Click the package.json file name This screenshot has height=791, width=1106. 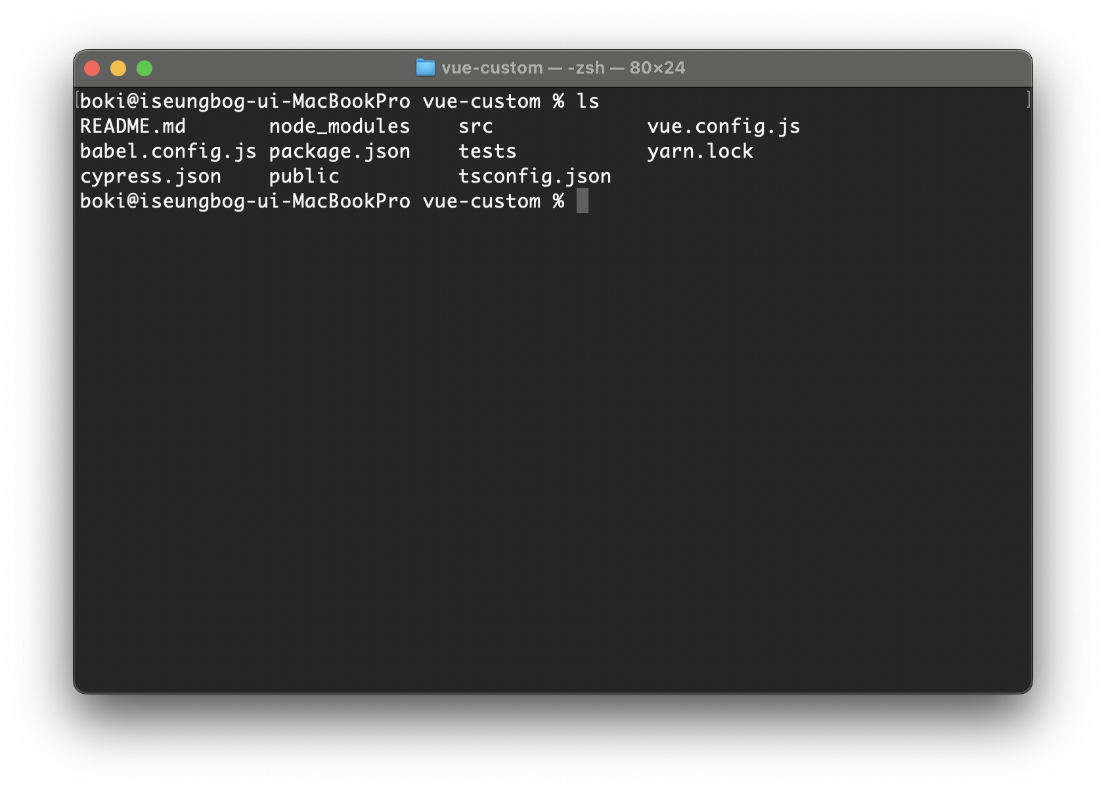pyautogui.click(x=340, y=152)
